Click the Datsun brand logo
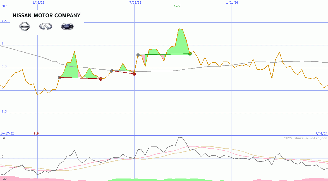328x181 pixels. pos(67,26)
